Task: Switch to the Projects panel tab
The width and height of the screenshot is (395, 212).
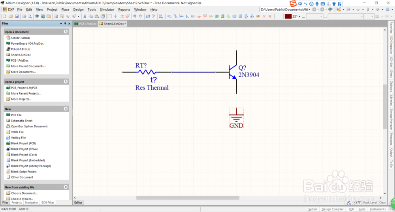Action: pos(17,203)
